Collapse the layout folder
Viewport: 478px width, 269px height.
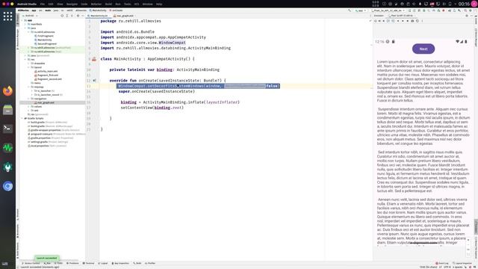point(29,67)
